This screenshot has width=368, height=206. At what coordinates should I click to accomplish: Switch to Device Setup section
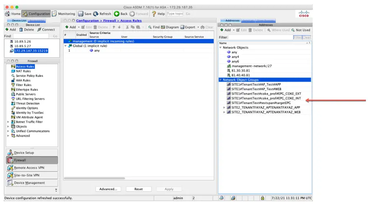(32, 153)
